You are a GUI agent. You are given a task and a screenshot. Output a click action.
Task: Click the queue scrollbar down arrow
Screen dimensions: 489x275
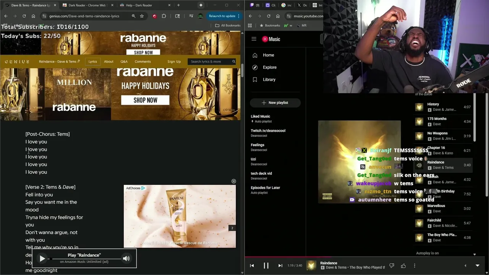pyautogui.click(x=474, y=254)
